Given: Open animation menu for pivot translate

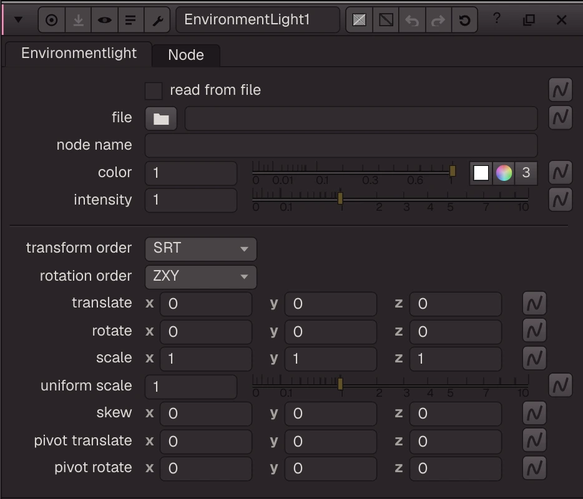Looking at the screenshot, I should tap(535, 440).
